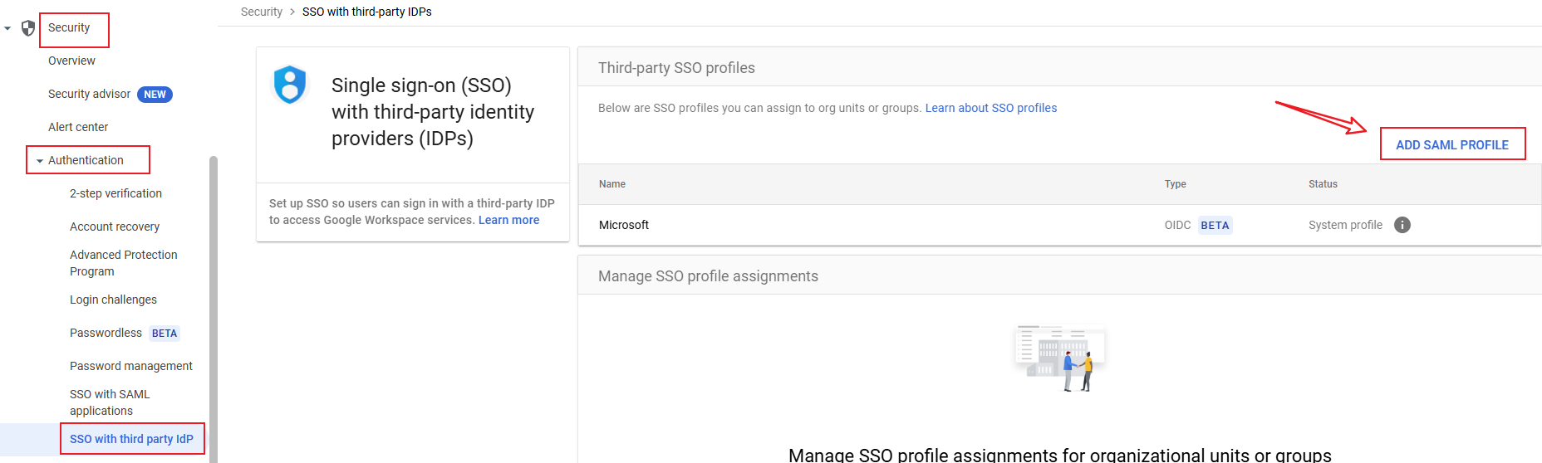Select Login challenges in sidebar
The width and height of the screenshot is (1542, 463).
coord(113,300)
